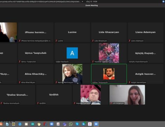Open the red and blue icon left of Zoom
Screen dimensions: 165x127
tap(45, 124)
